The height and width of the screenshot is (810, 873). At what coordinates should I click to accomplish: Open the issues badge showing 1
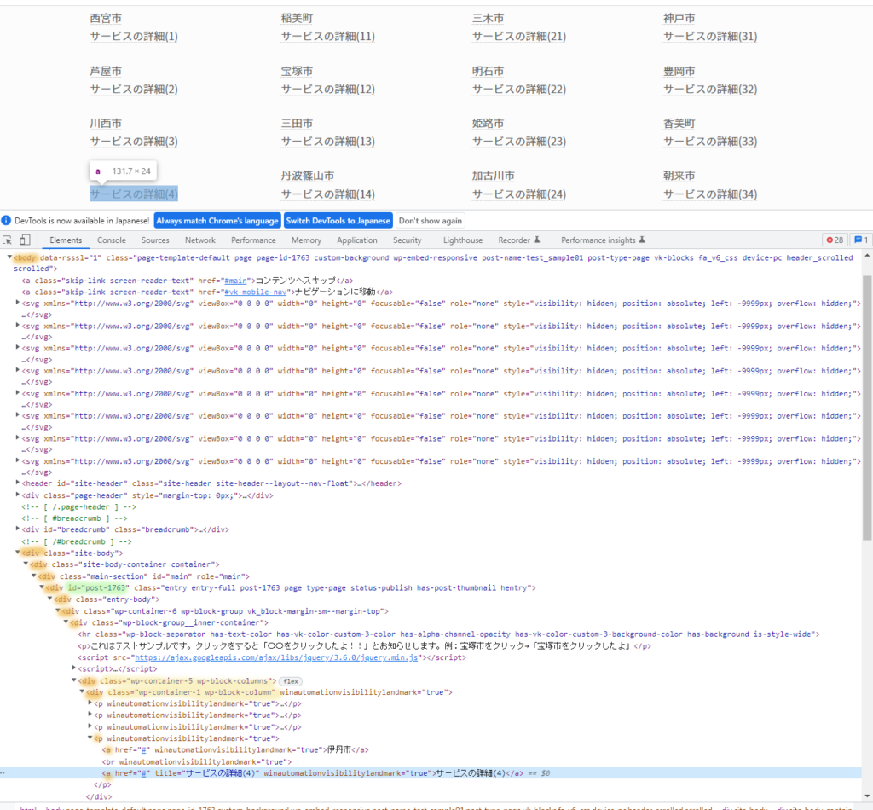(x=861, y=240)
